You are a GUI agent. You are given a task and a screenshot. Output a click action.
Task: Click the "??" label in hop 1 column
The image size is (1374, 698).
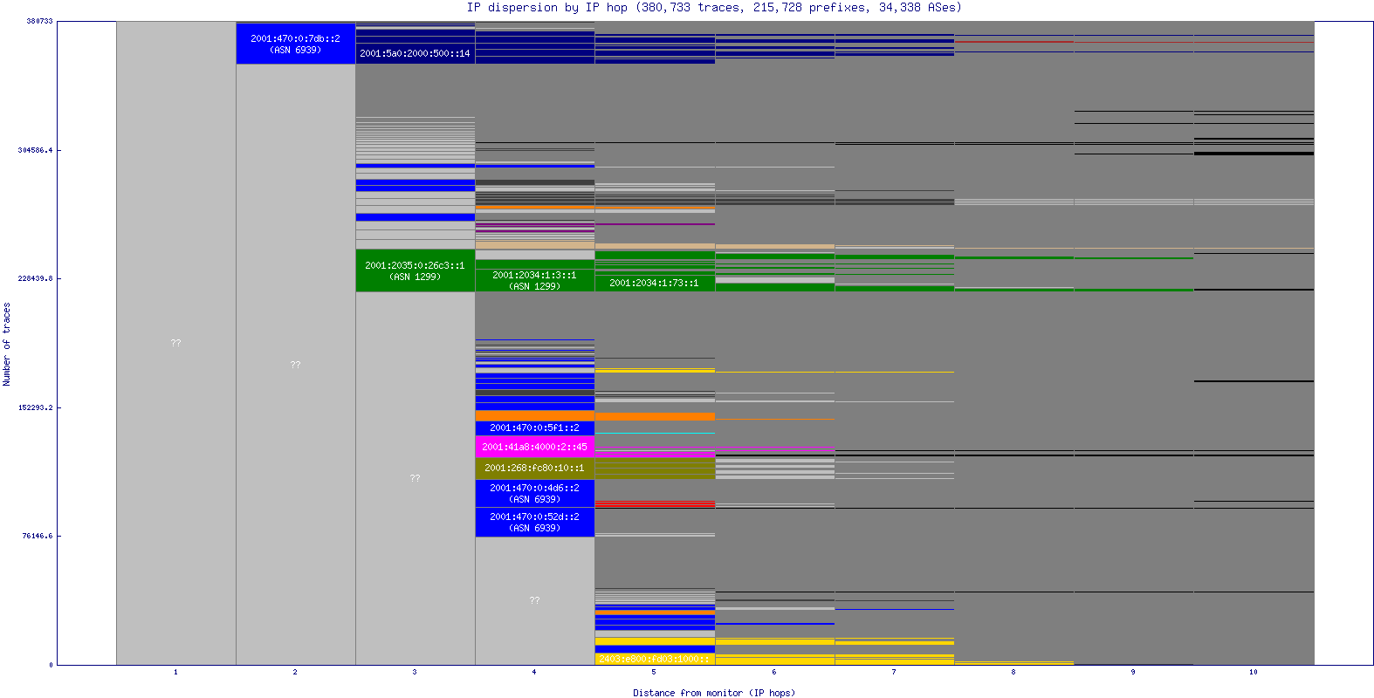(175, 343)
